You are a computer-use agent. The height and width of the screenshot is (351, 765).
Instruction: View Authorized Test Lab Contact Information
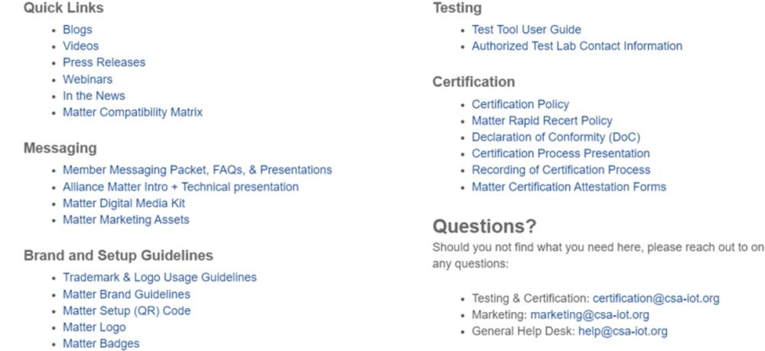(x=577, y=46)
